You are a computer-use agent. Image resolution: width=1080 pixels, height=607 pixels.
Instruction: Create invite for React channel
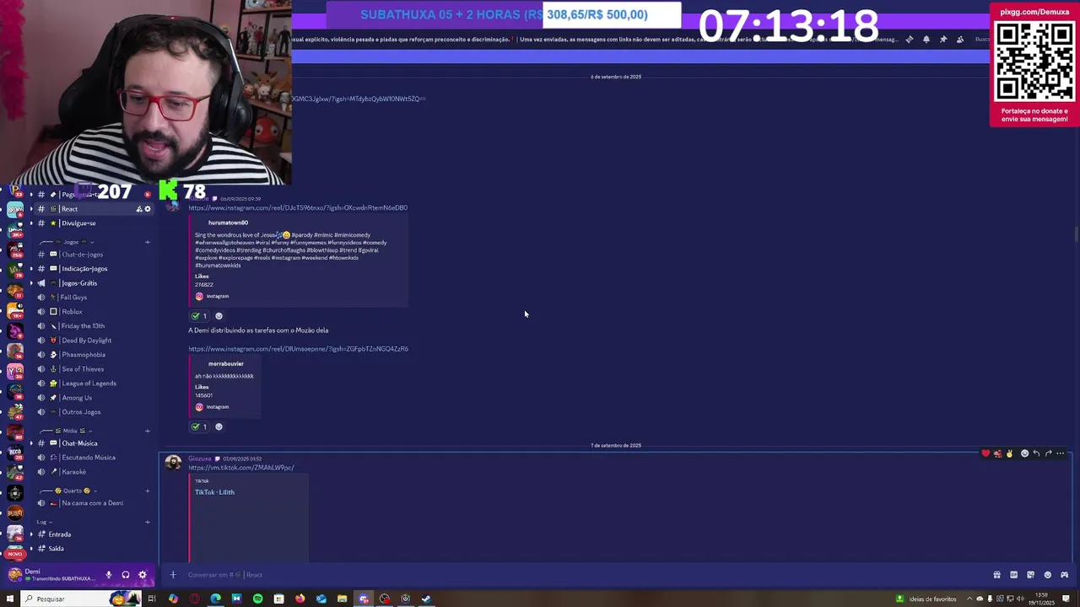[x=139, y=209]
